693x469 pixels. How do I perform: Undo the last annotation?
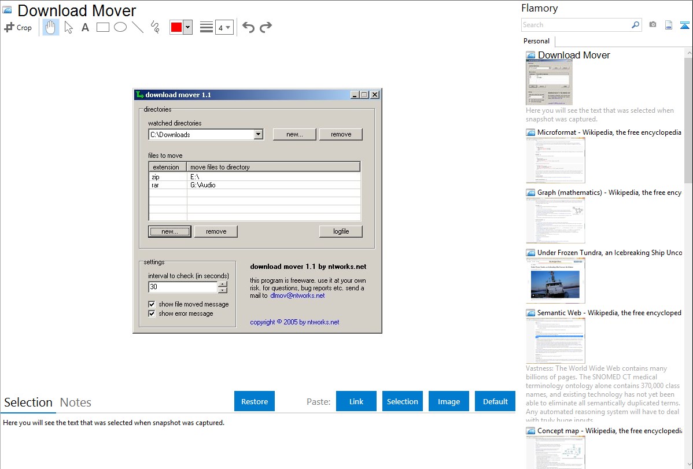pyautogui.click(x=248, y=27)
